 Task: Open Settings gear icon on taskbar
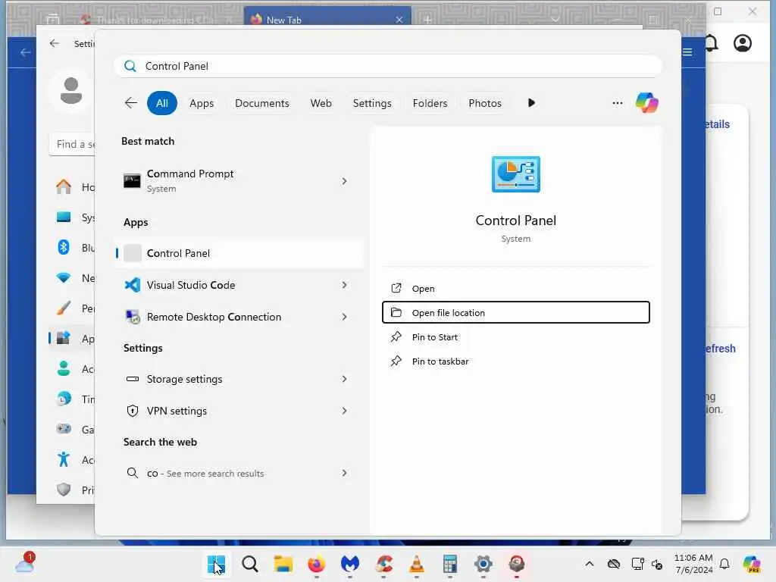483,564
